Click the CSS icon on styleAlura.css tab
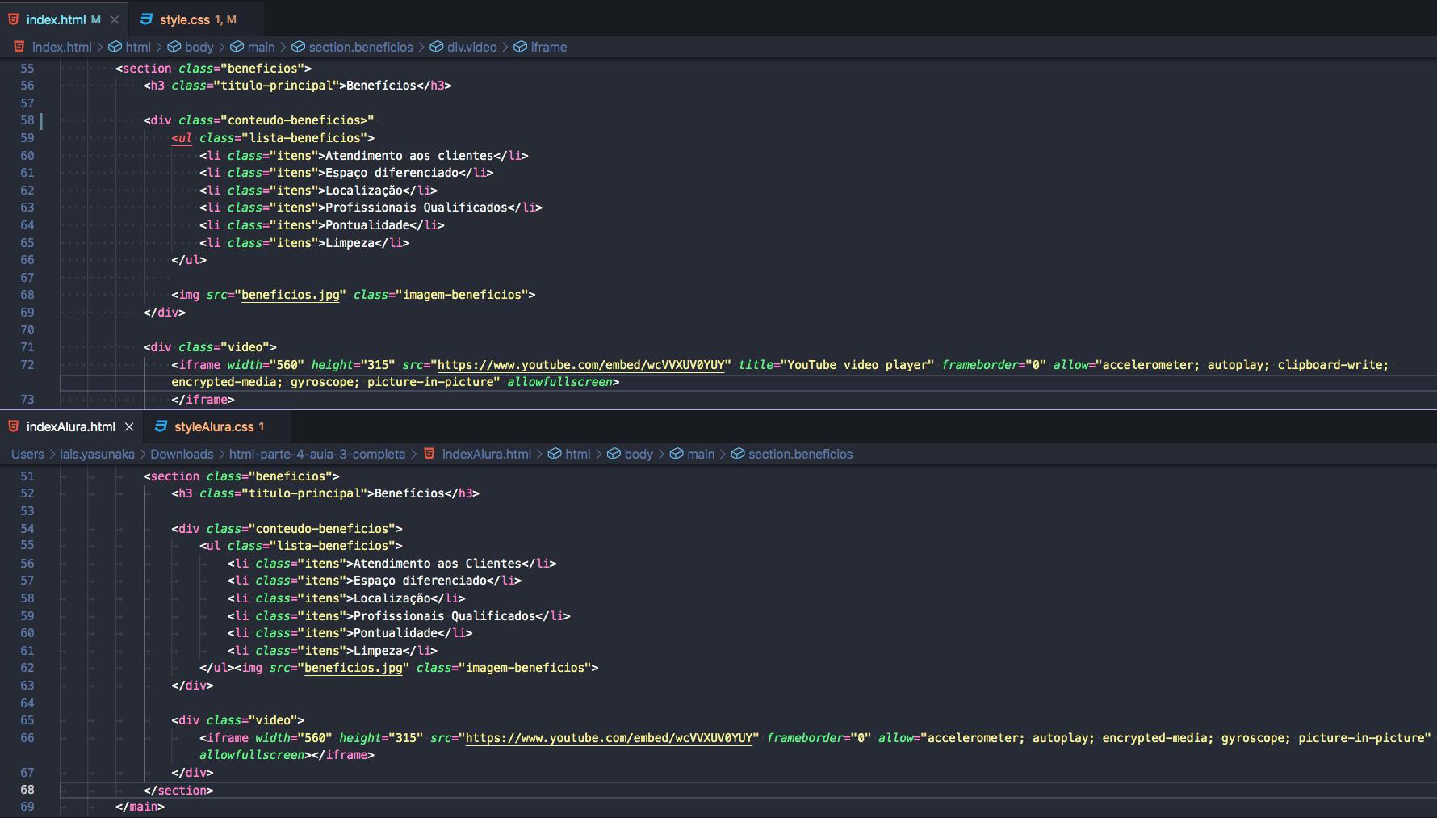 click(x=161, y=426)
